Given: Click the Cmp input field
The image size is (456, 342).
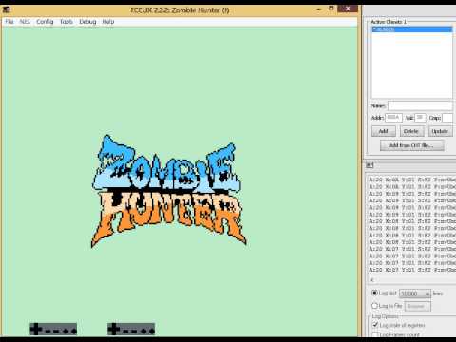Looking at the screenshot, I should coord(447,118).
